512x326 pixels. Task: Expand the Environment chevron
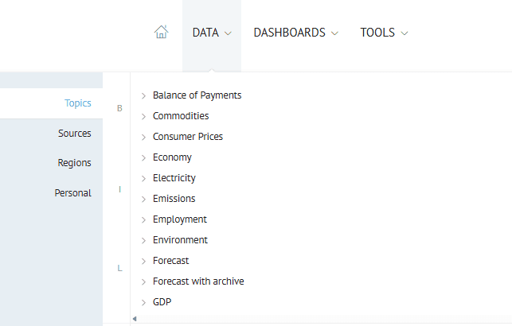[x=143, y=241]
